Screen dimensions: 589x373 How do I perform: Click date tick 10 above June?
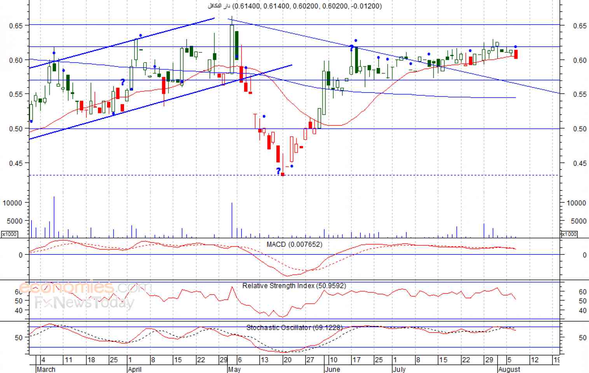333,360
